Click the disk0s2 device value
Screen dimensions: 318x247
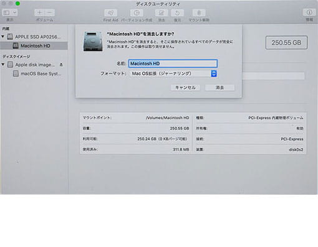coord(296,149)
